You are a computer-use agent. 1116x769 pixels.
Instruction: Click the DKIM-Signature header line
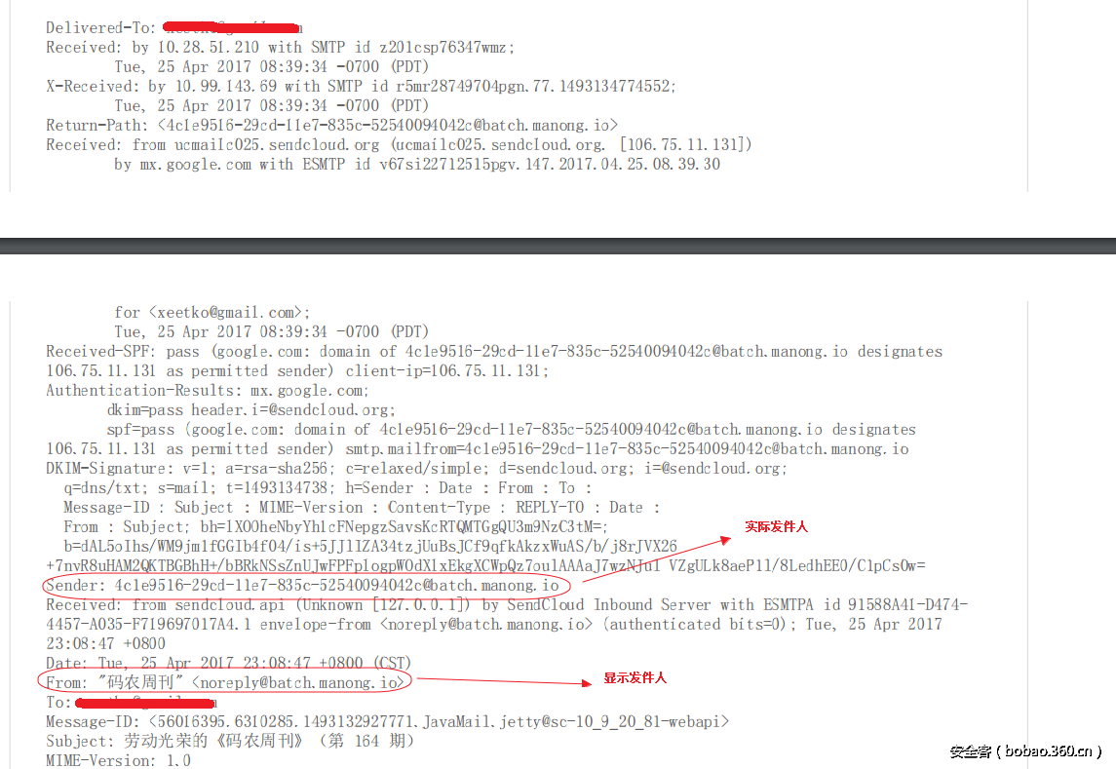pyautogui.click(x=416, y=469)
